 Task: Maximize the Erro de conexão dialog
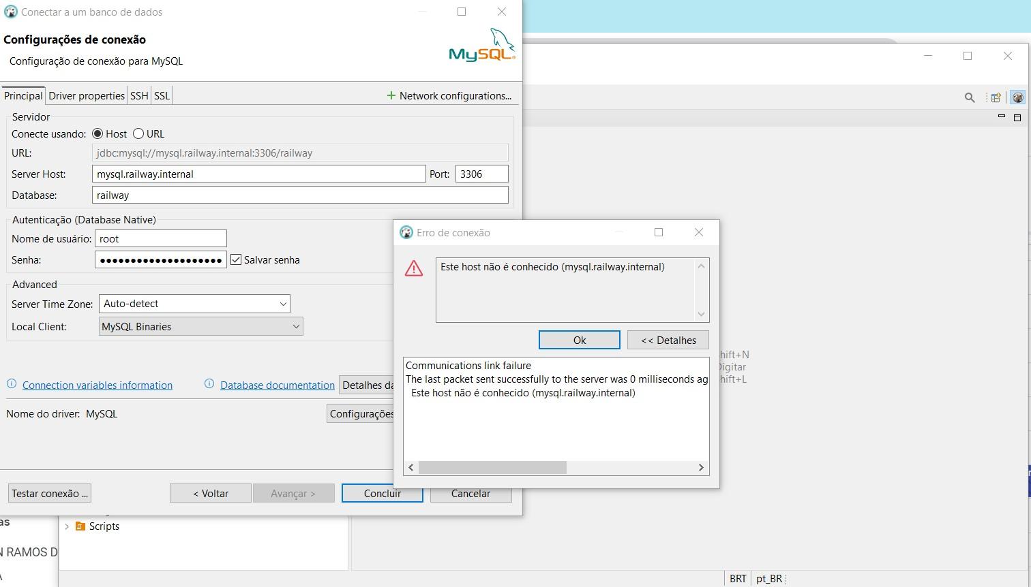(659, 232)
